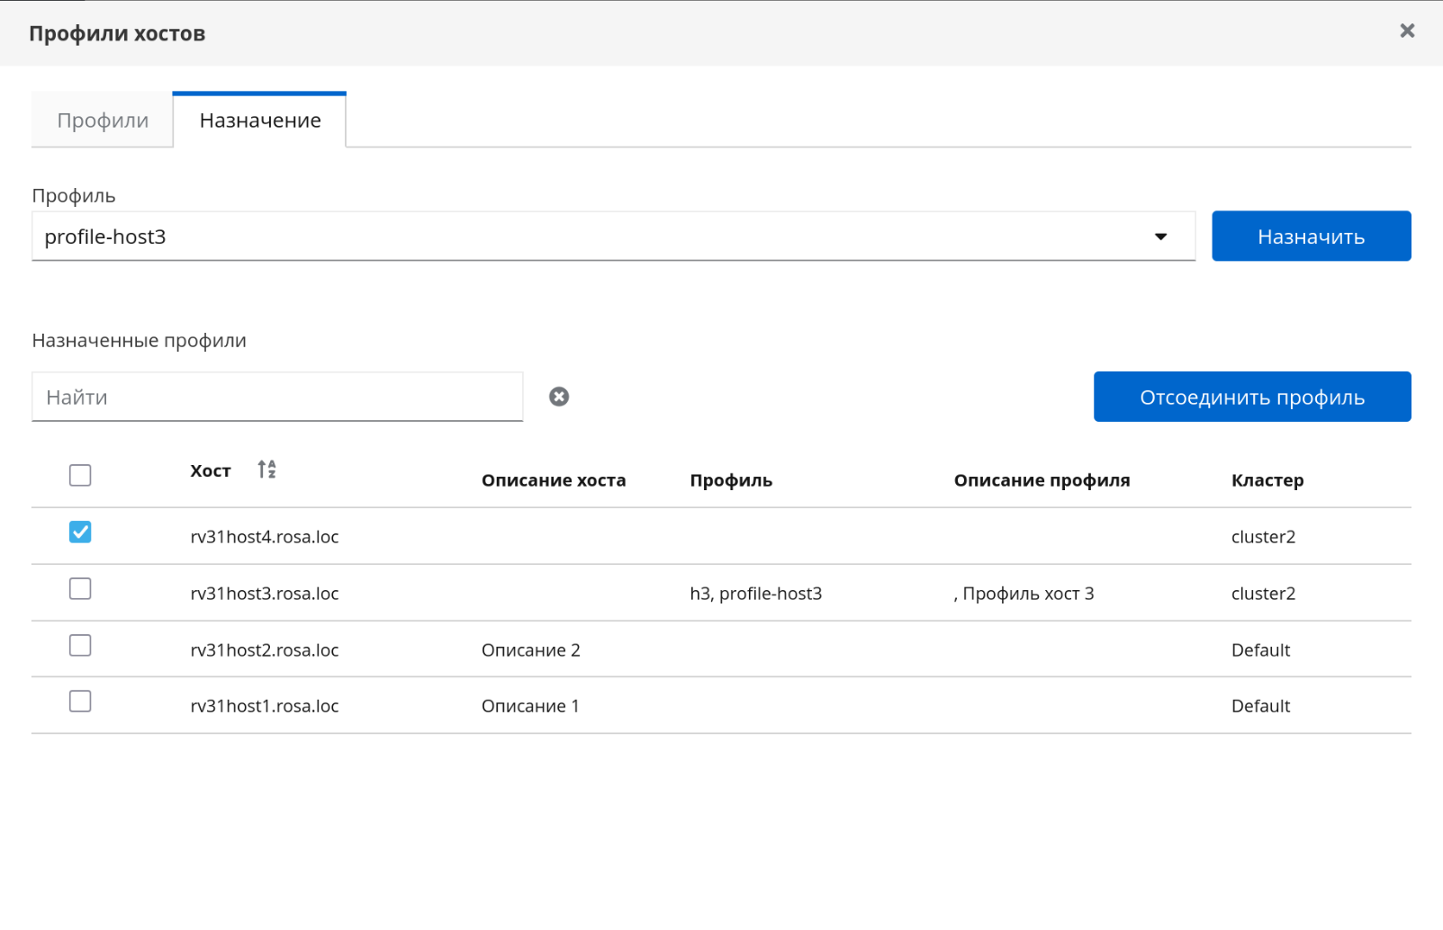
Task: Check the rv31host3.rosa.loc row checkbox
Action: coord(80,589)
